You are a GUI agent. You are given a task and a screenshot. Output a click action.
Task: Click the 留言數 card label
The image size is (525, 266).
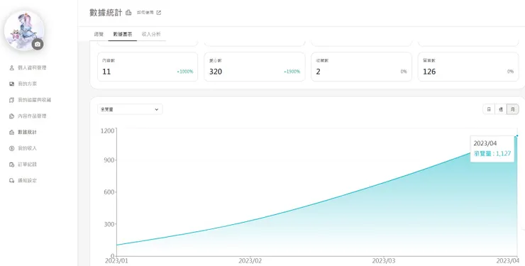pyautogui.click(x=429, y=60)
